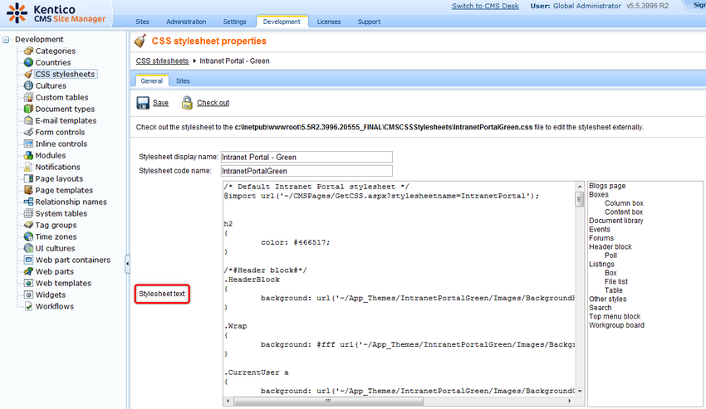Open the Settings menu

pos(234,22)
